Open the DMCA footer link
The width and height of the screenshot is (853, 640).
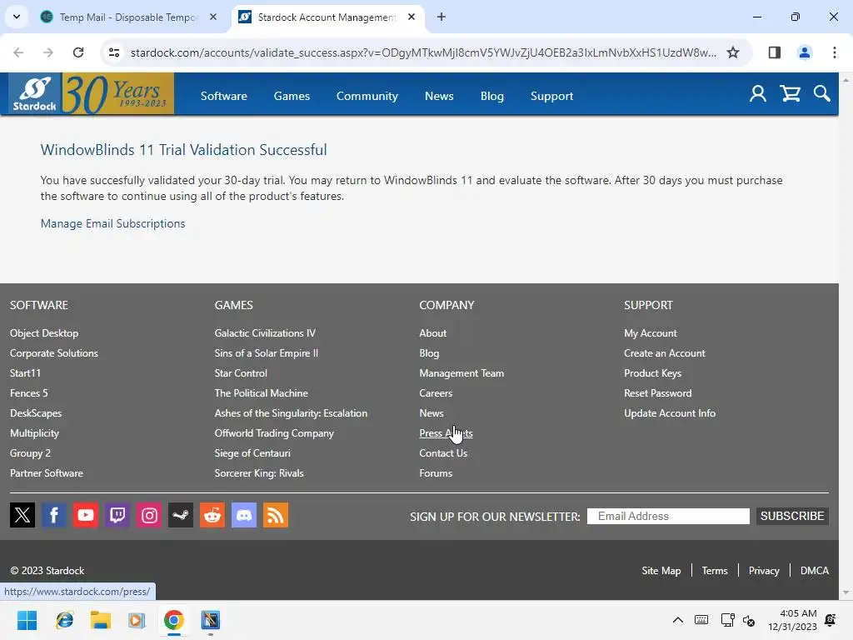(815, 570)
